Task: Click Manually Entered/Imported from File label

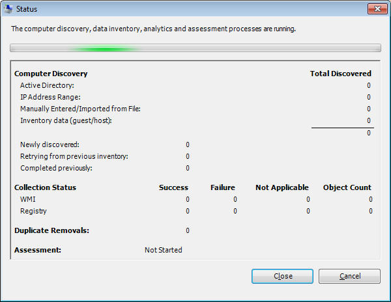Action: click(x=80, y=109)
